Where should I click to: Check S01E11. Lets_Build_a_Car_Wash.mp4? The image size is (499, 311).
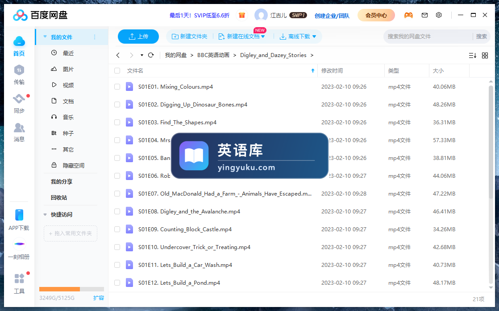[x=117, y=265]
